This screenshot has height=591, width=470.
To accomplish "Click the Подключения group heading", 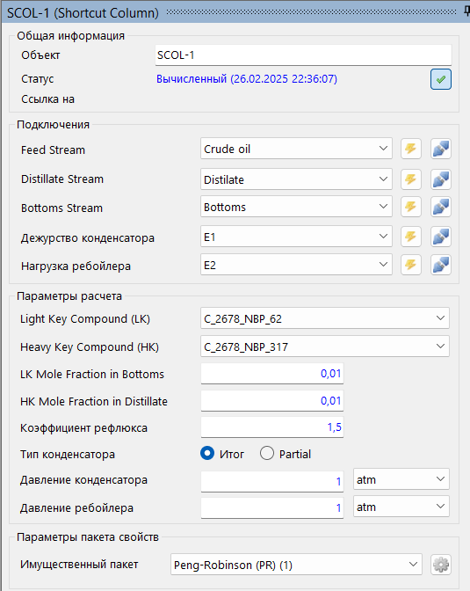I will point(53,125).
